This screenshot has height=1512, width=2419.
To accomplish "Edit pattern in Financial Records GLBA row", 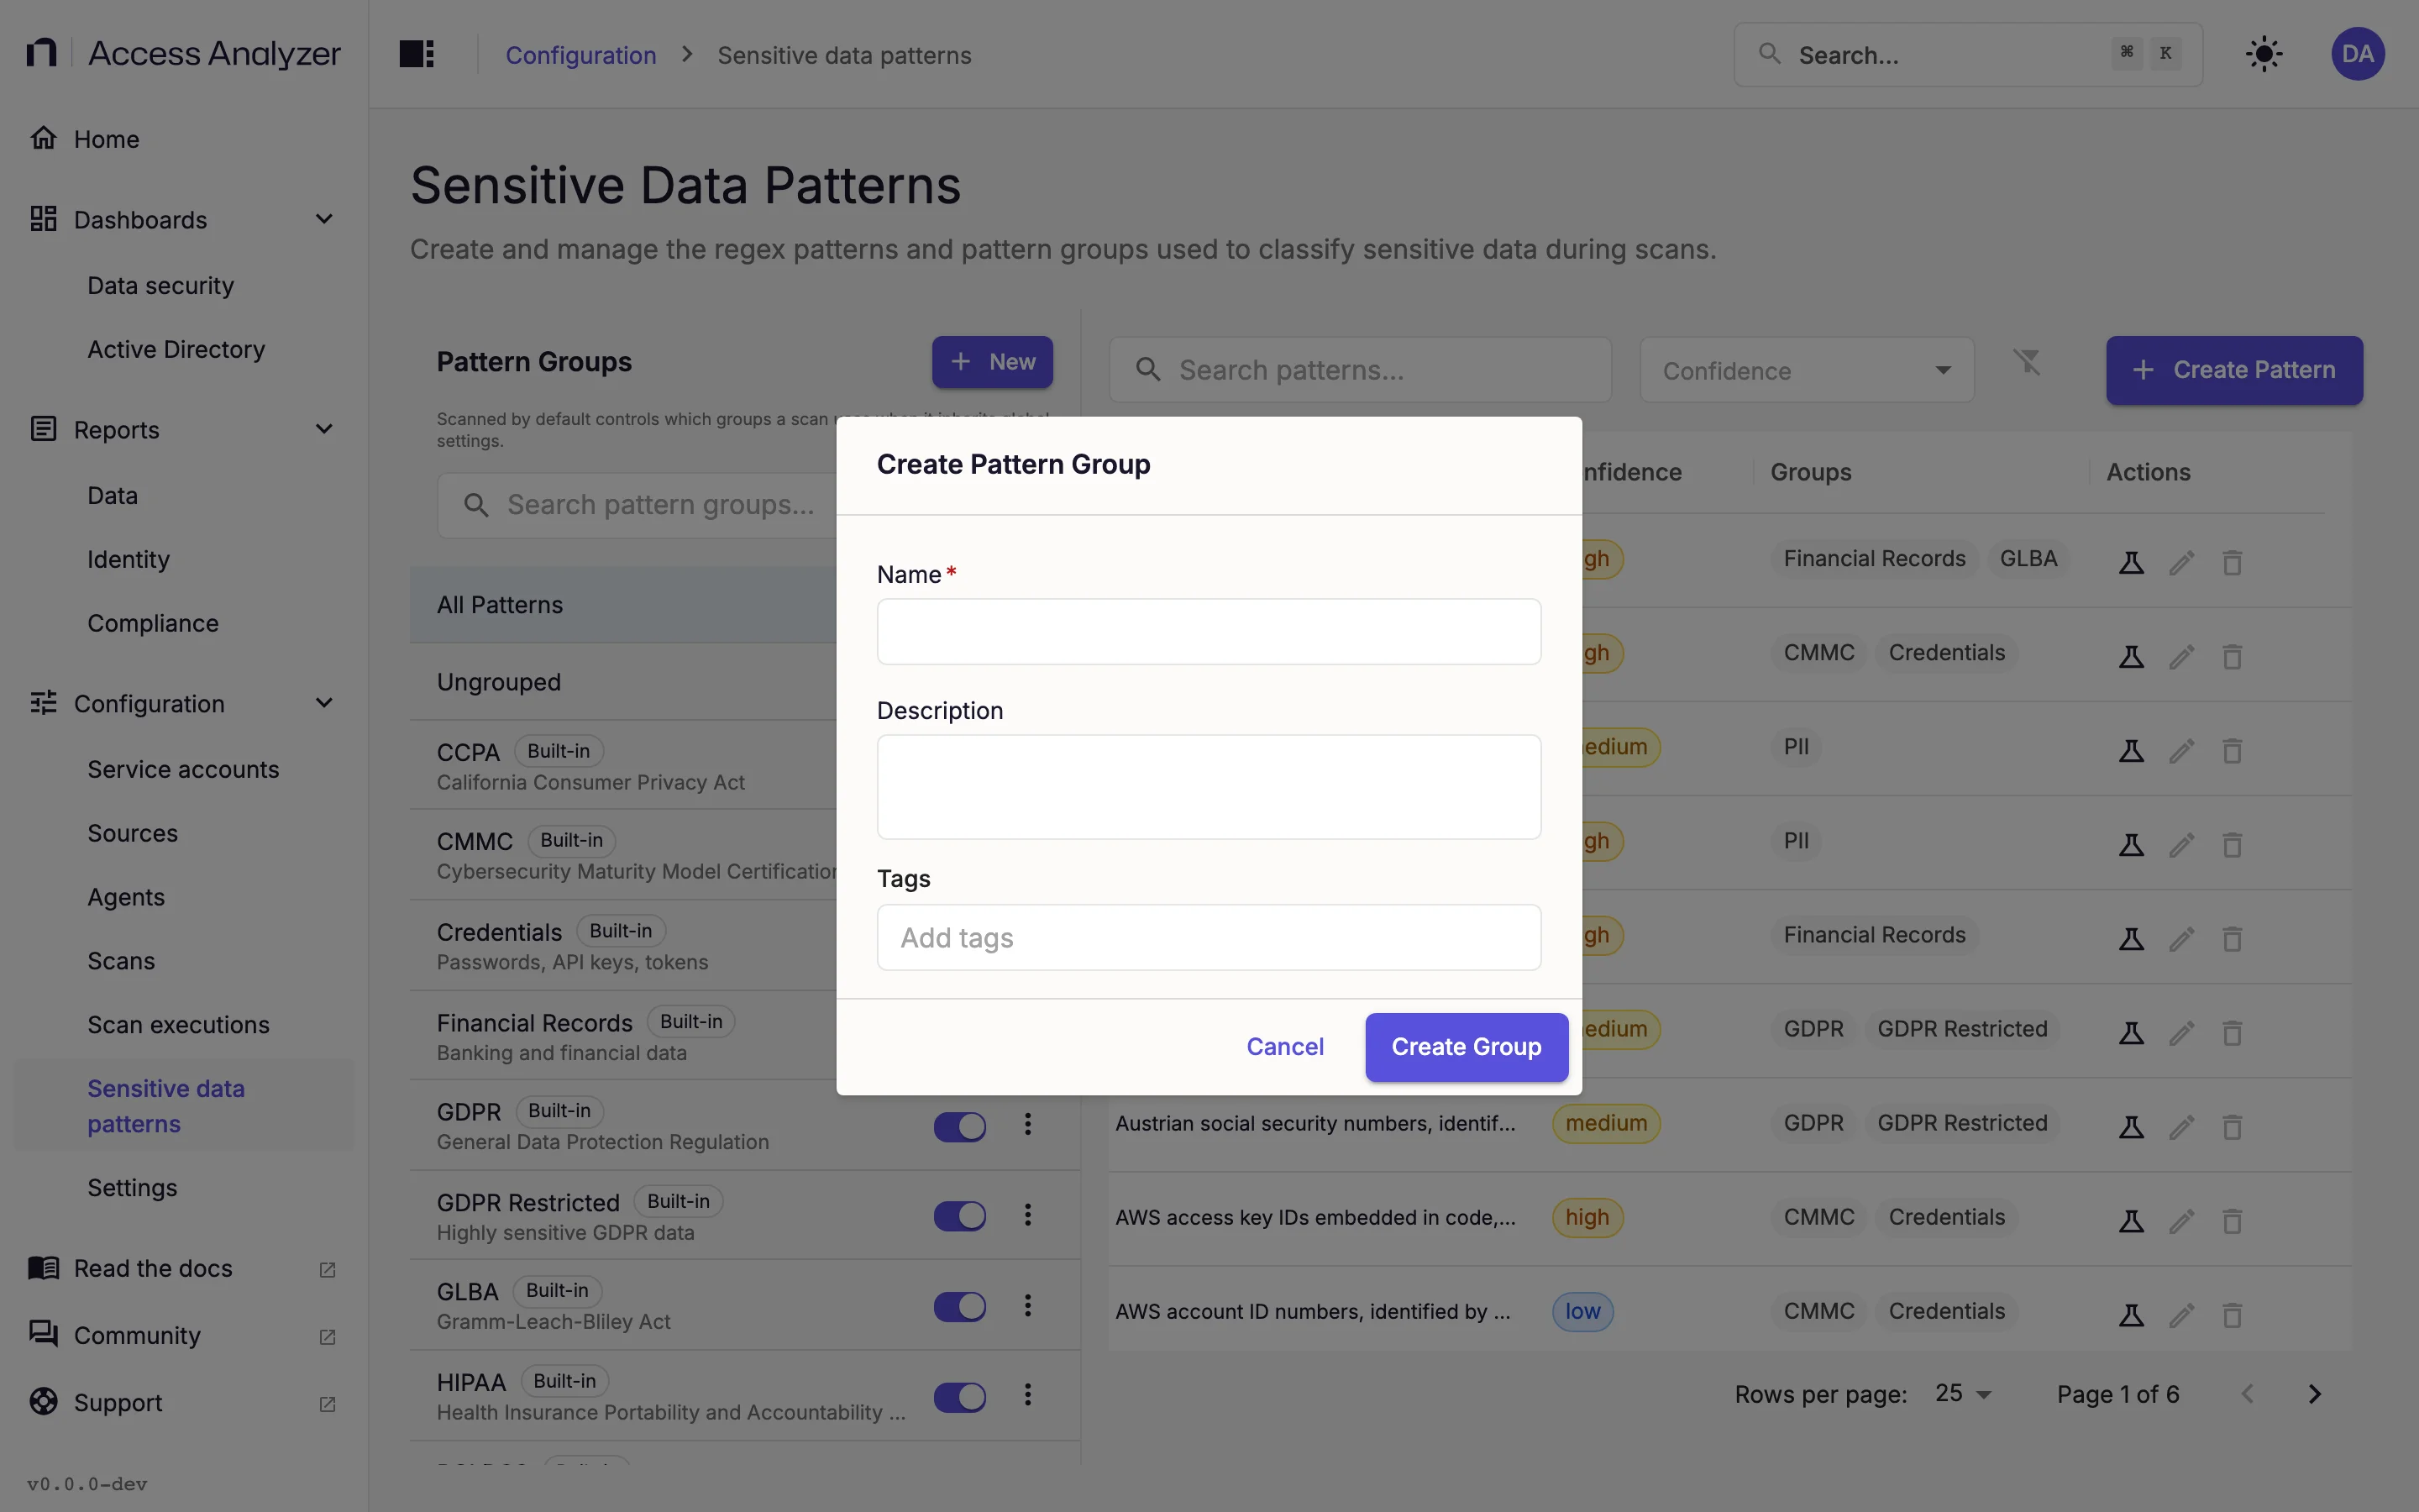I will click(2181, 562).
